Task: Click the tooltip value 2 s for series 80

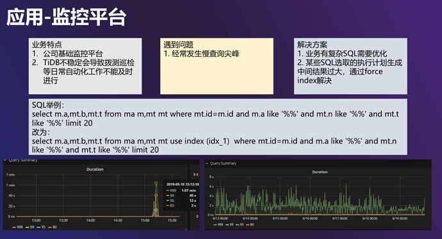Action: [x=194, y=206]
